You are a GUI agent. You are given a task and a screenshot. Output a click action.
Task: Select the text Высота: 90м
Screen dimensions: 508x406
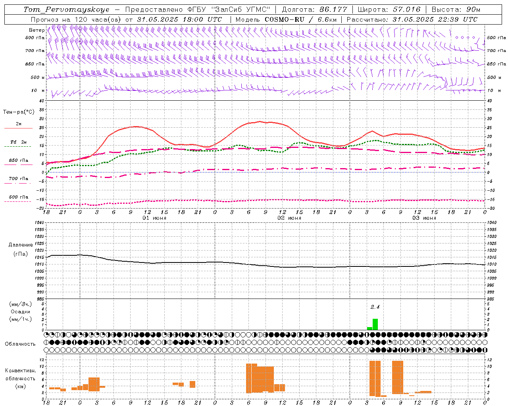tap(456, 10)
